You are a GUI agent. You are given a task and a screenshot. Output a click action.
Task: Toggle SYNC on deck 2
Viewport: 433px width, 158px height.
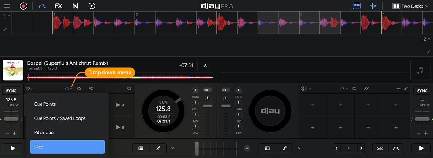(422, 90)
